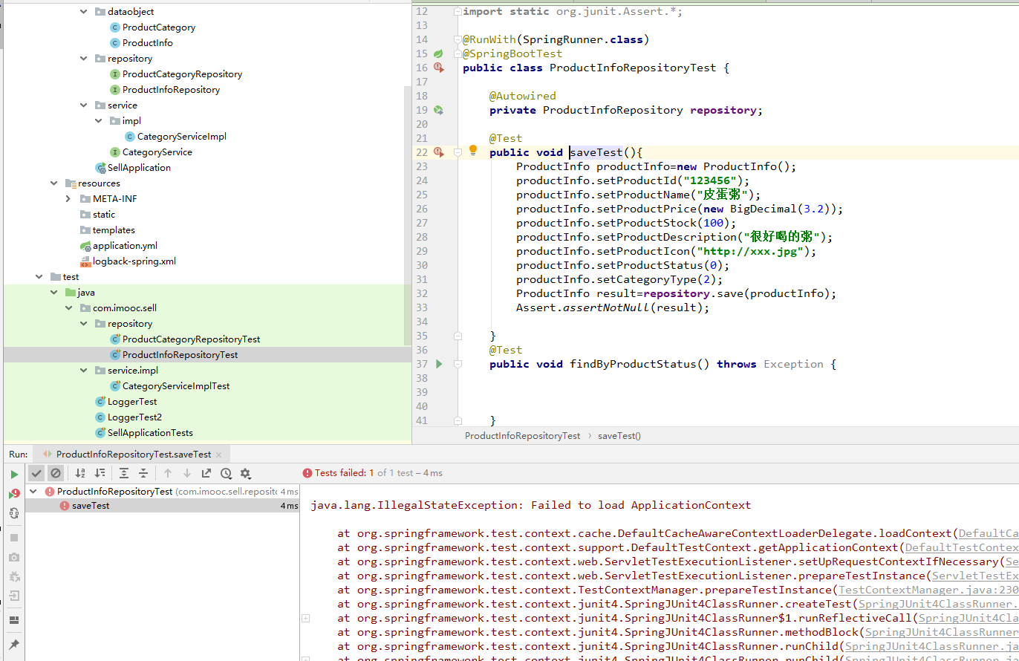The height and width of the screenshot is (661, 1019).
Task: Open application.yml in project tree
Action: pos(125,246)
